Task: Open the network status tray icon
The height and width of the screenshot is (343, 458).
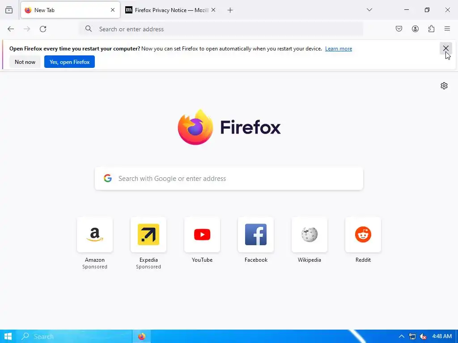Action: click(412, 337)
